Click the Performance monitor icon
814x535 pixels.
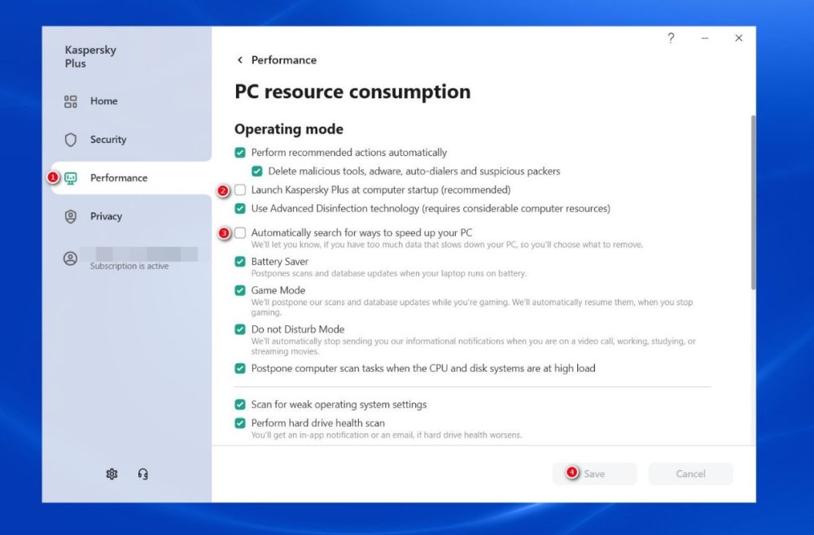point(71,178)
